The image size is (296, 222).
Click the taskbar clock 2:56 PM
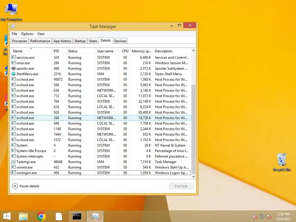(283, 214)
